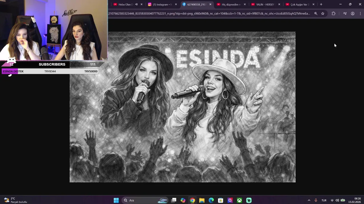Open the Chrome extensions puzzle icon
This screenshot has width=364, height=204.
click(334, 14)
